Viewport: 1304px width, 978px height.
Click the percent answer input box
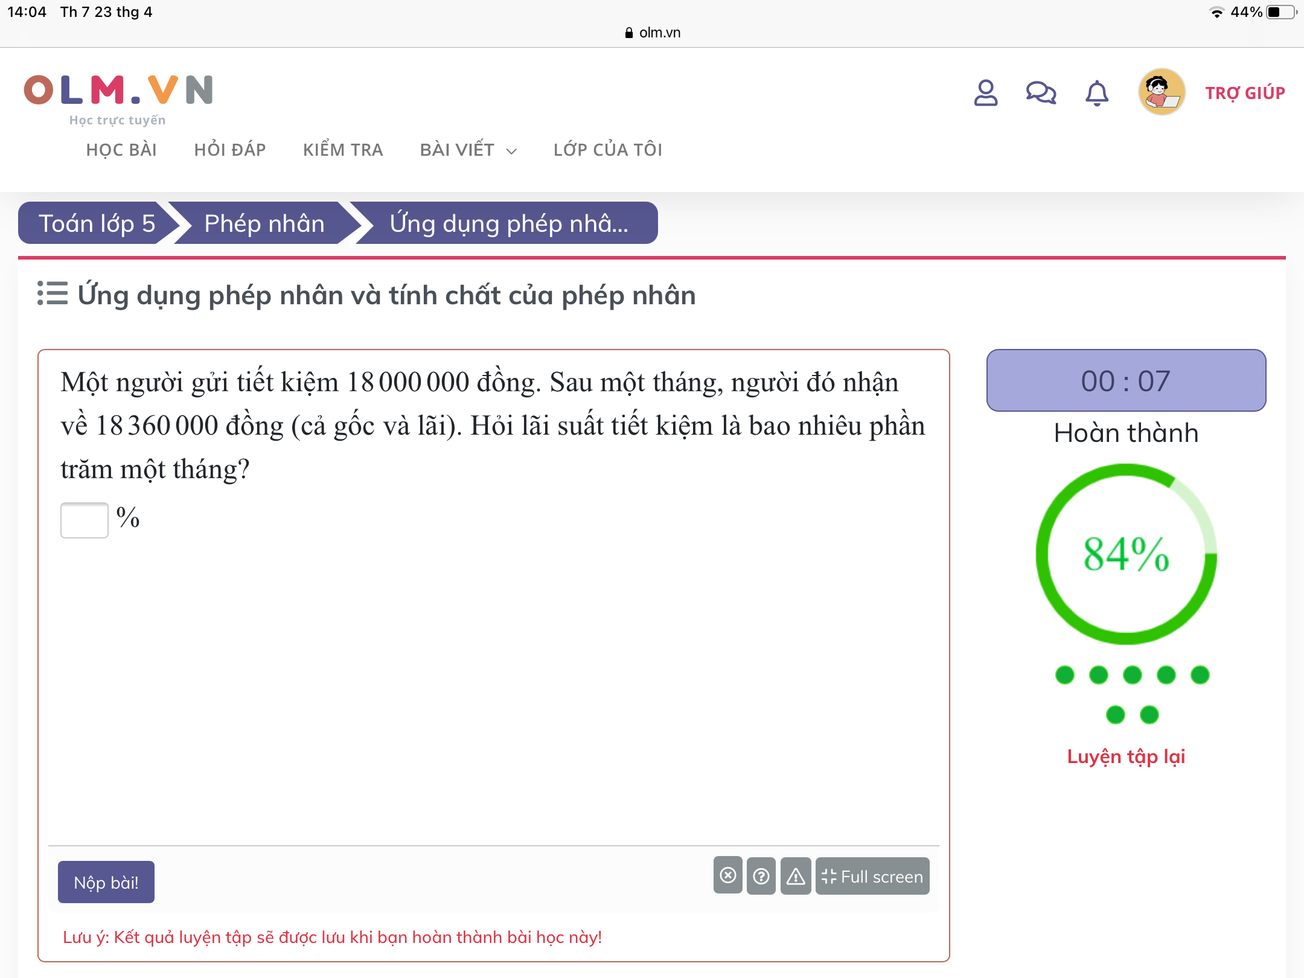85,520
